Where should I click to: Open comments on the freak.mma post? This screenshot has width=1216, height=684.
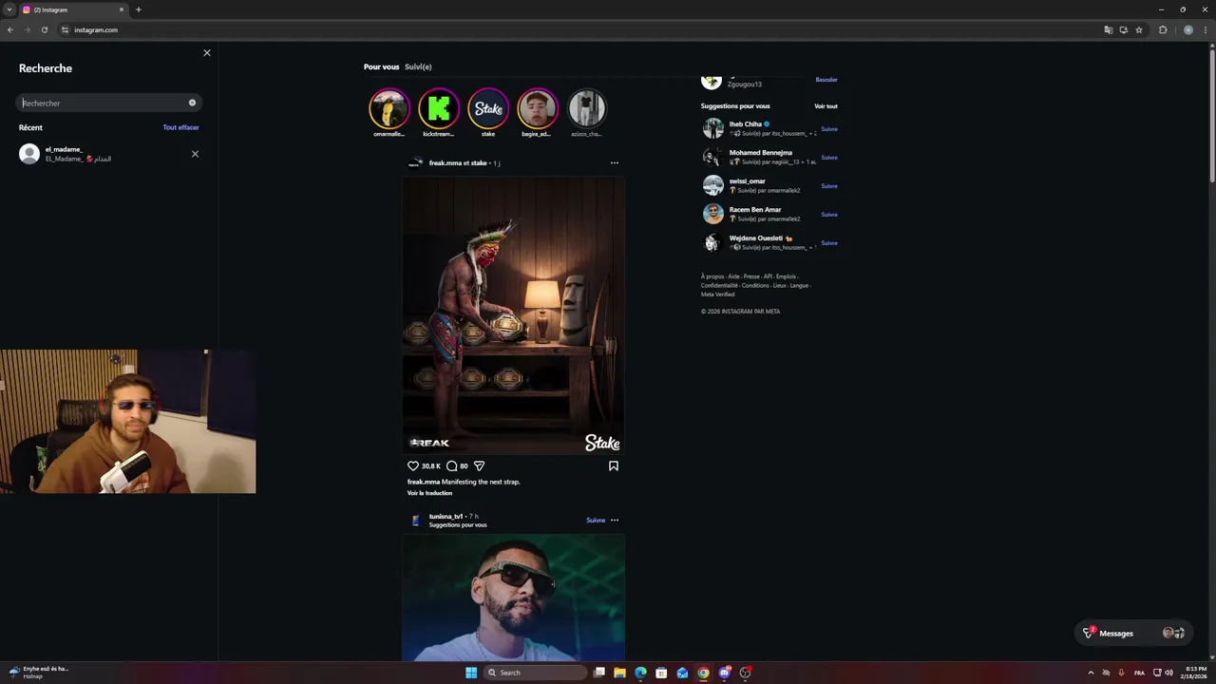pyautogui.click(x=451, y=466)
